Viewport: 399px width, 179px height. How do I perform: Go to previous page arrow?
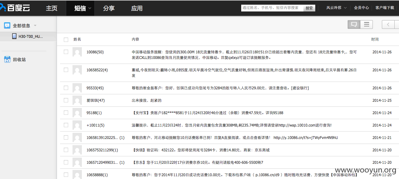(388, 25)
